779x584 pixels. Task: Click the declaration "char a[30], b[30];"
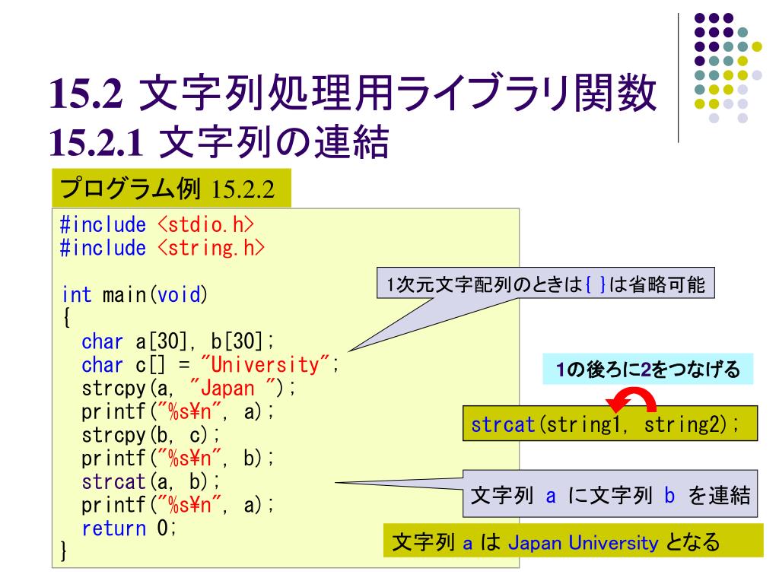(x=178, y=341)
